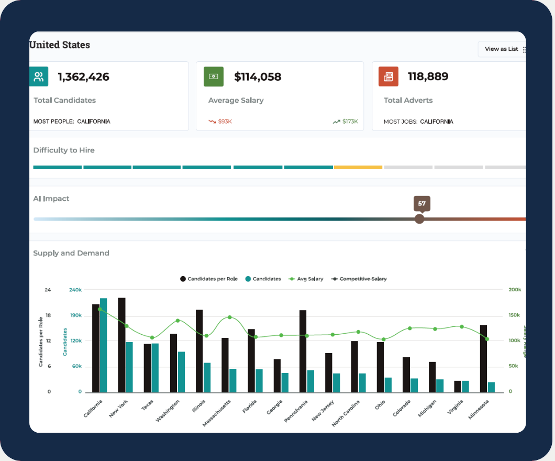
Task: Click the United States heading
Action: [60, 45]
